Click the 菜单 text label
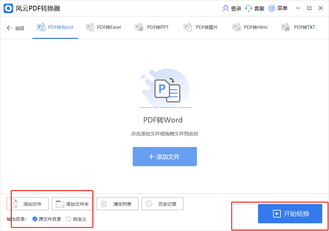 [x=282, y=8]
